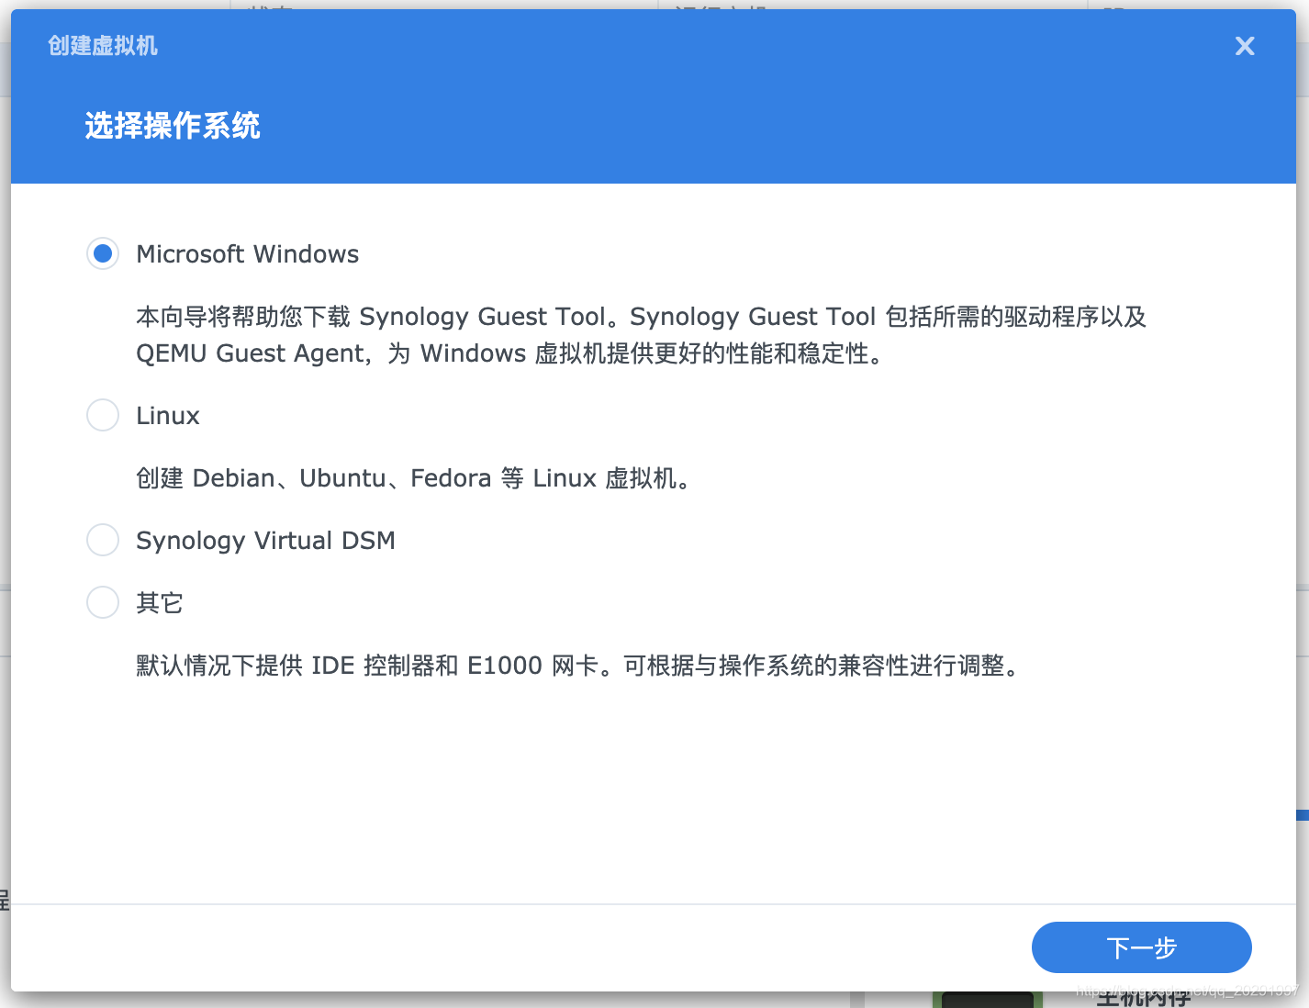The height and width of the screenshot is (1008, 1309).
Task: Click the 其它 label text
Action: pos(160,603)
